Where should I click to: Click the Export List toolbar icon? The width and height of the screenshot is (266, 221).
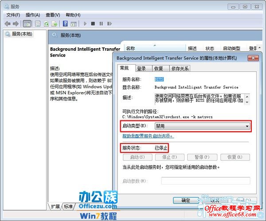(x=55, y=24)
